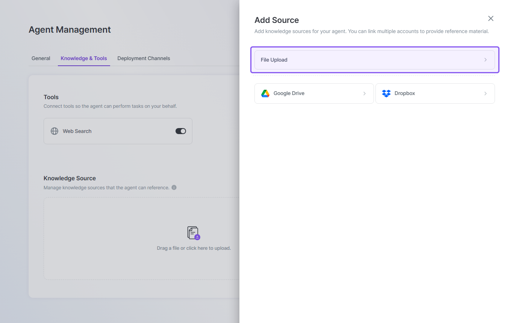Click the Web Search globe icon
The image size is (510, 323).
pos(54,131)
